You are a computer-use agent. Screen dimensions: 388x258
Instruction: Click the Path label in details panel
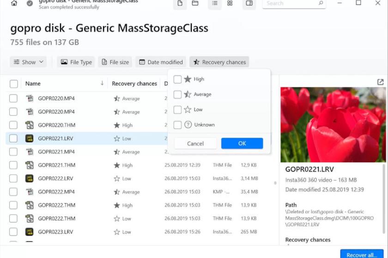[291, 205]
